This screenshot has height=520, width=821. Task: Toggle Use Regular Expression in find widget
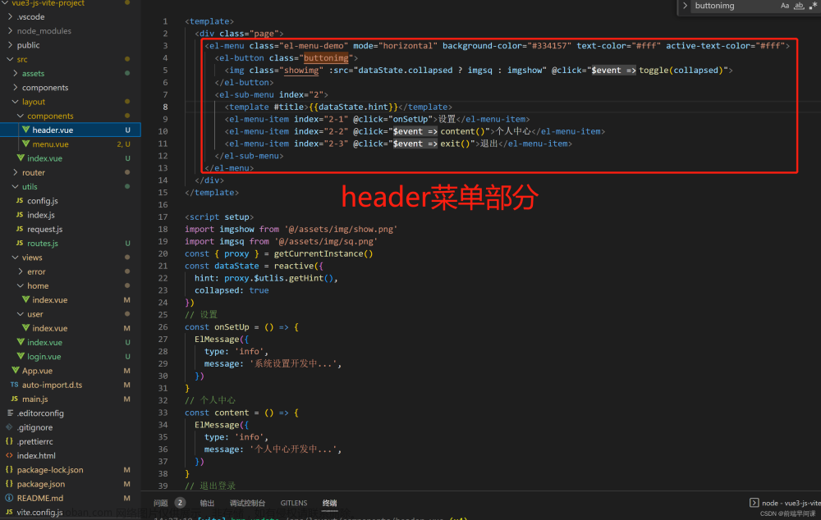point(813,6)
